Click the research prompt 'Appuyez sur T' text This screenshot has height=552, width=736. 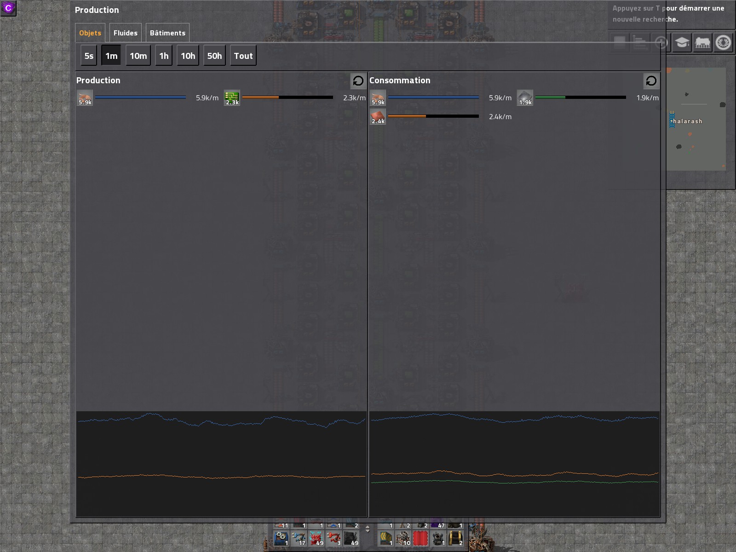point(668,14)
